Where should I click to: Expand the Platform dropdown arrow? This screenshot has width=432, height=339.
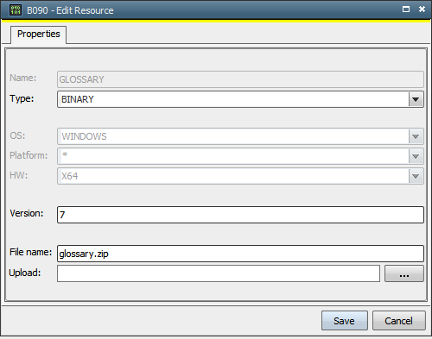pos(416,156)
